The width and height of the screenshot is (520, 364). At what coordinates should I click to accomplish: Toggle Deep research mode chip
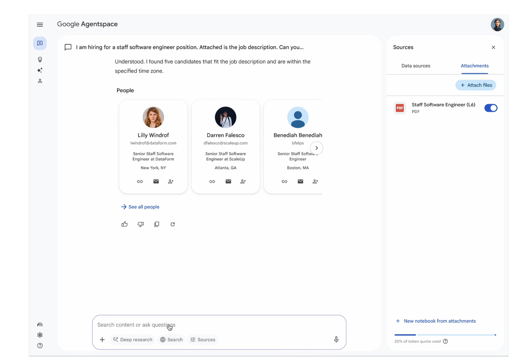coord(133,340)
